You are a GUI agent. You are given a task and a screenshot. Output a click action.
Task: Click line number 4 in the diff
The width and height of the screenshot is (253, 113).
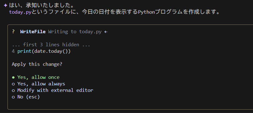[x=13, y=51]
